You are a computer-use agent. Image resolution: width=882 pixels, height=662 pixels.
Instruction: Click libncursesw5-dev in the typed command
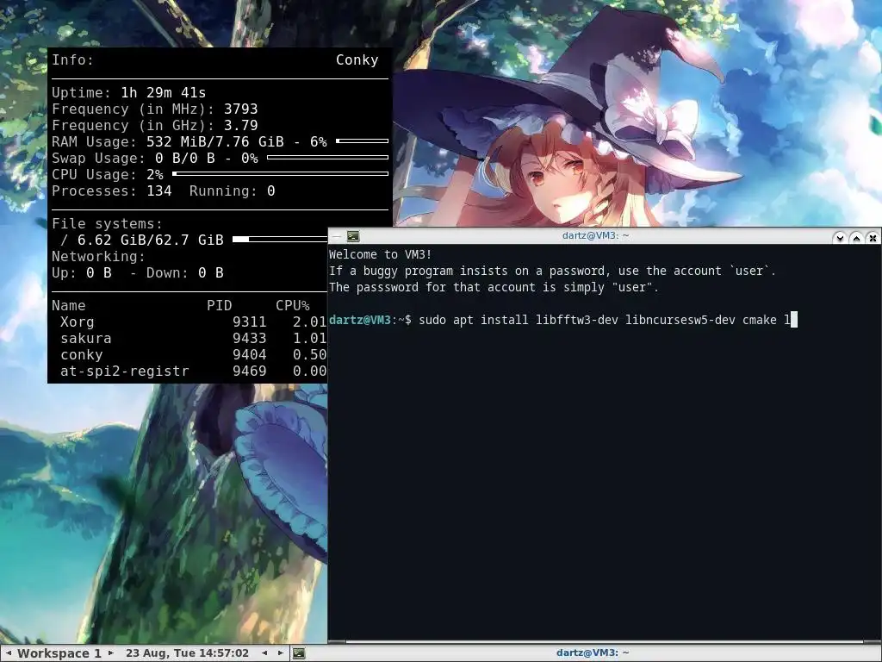point(680,321)
